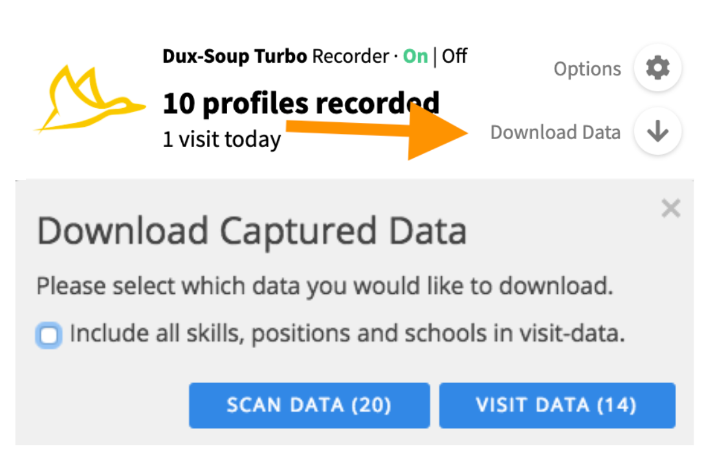Click the word Recorder in the header

[351, 56]
